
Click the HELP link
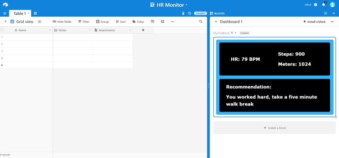click(308, 5)
